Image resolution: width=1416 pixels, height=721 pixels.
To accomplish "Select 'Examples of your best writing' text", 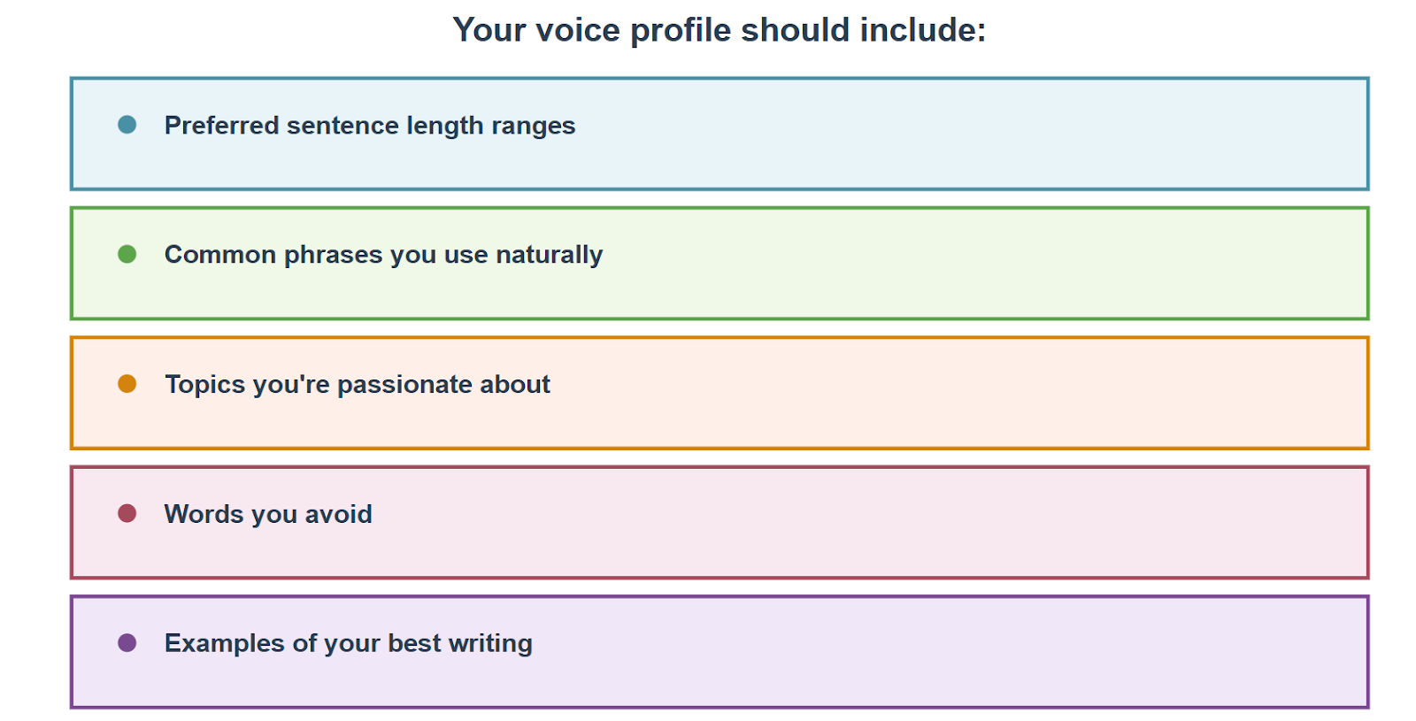I will (x=349, y=643).
